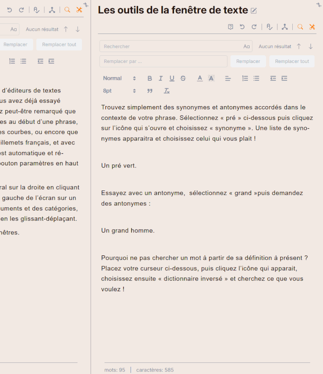Click the edit pencil next to the title

(254, 10)
